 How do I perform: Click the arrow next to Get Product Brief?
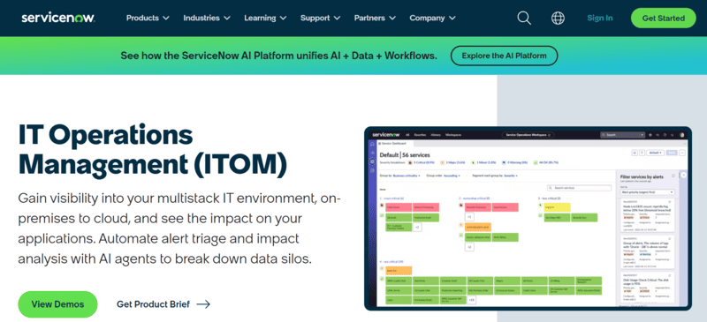click(x=203, y=304)
